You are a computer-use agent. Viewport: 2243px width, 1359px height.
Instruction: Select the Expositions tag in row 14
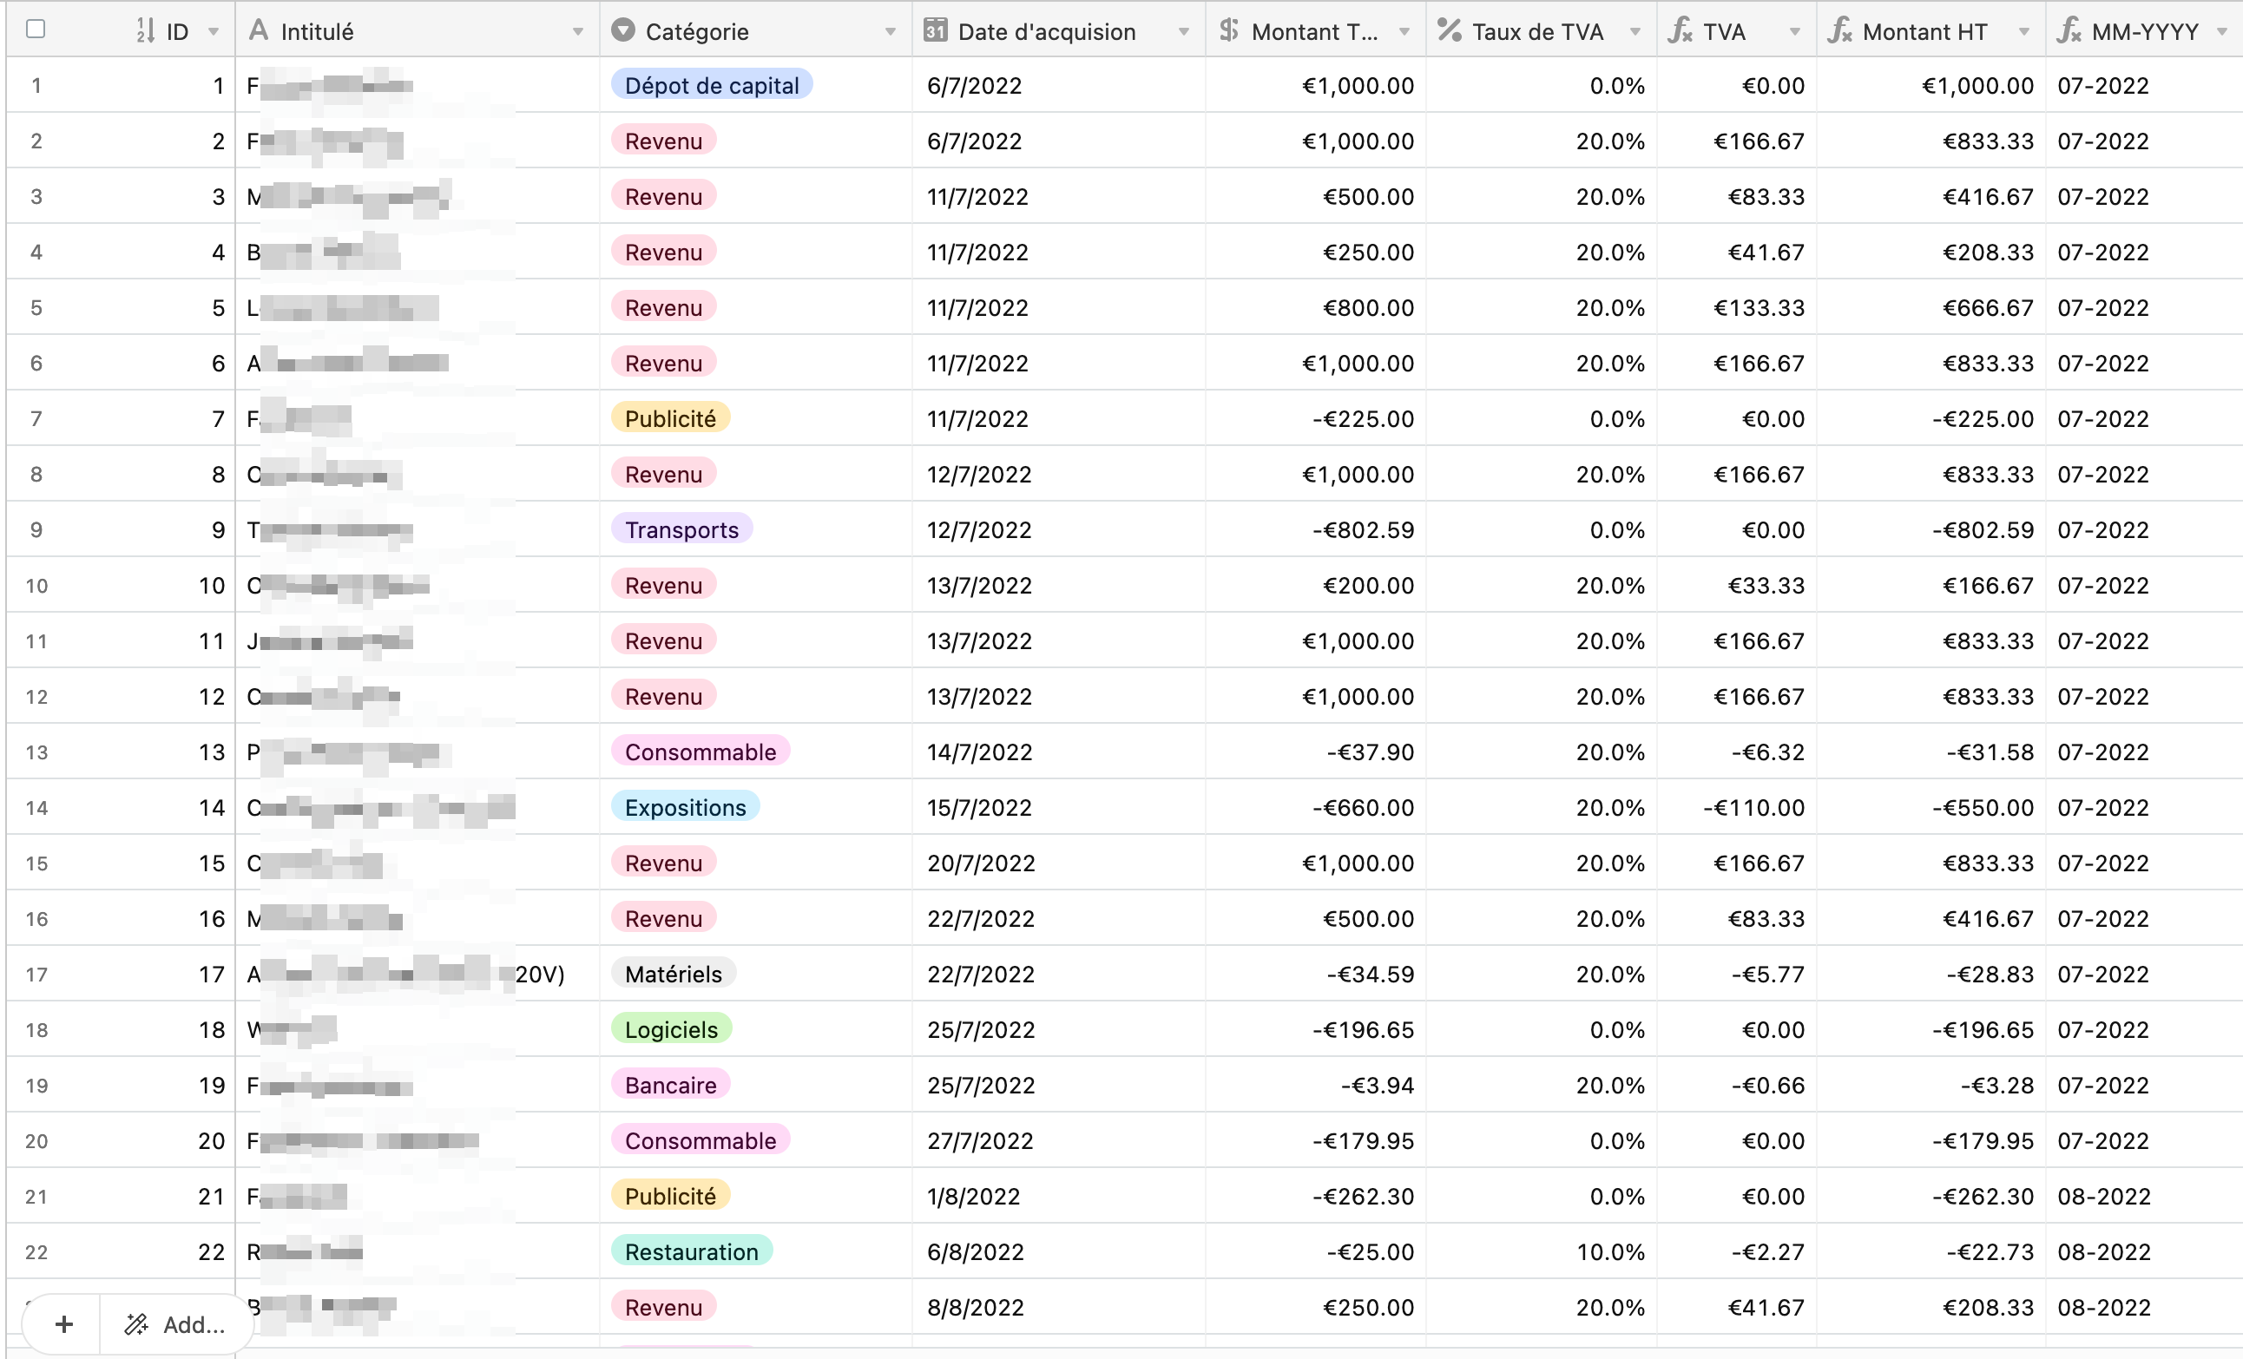tap(685, 806)
